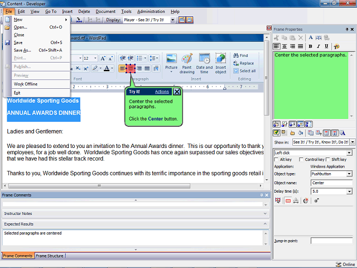Open the Display mode dropdown
The width and height of the screenshot is (357, 268).
(x=172, y=20)
